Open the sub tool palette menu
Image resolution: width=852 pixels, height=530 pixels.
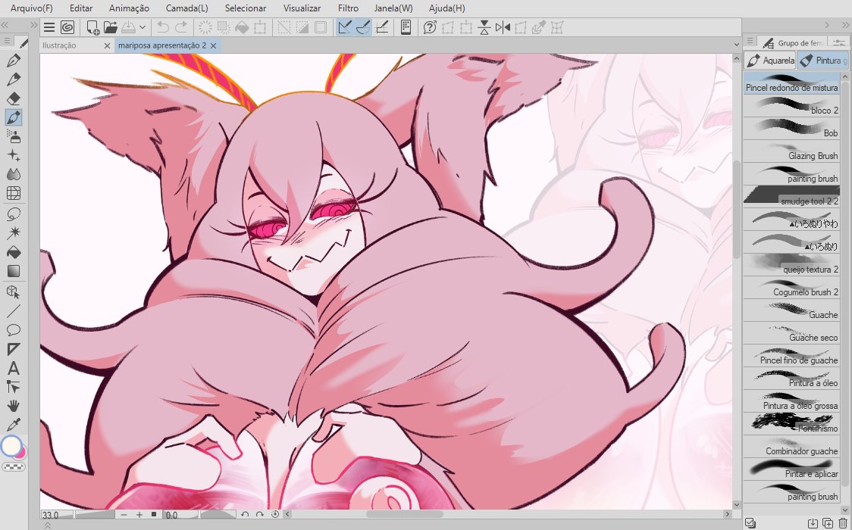point(750,41)
